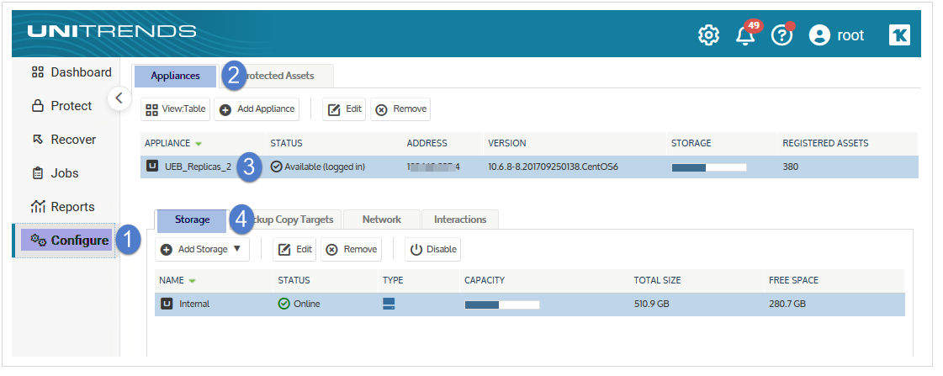The width and height of the screenshot is (943, 376).
Task: Open the help question mark icon
Action: [x=781, y=35]
